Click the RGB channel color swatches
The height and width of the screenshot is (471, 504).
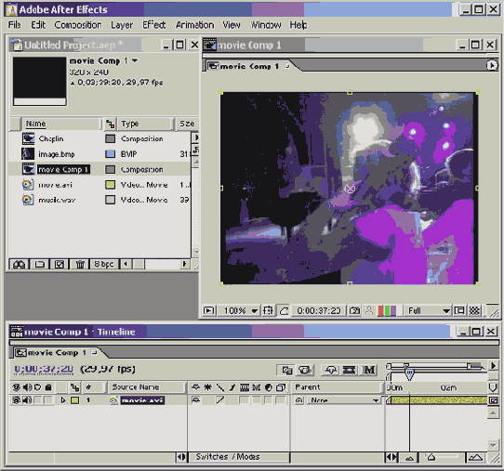click(x=387, y=311)
